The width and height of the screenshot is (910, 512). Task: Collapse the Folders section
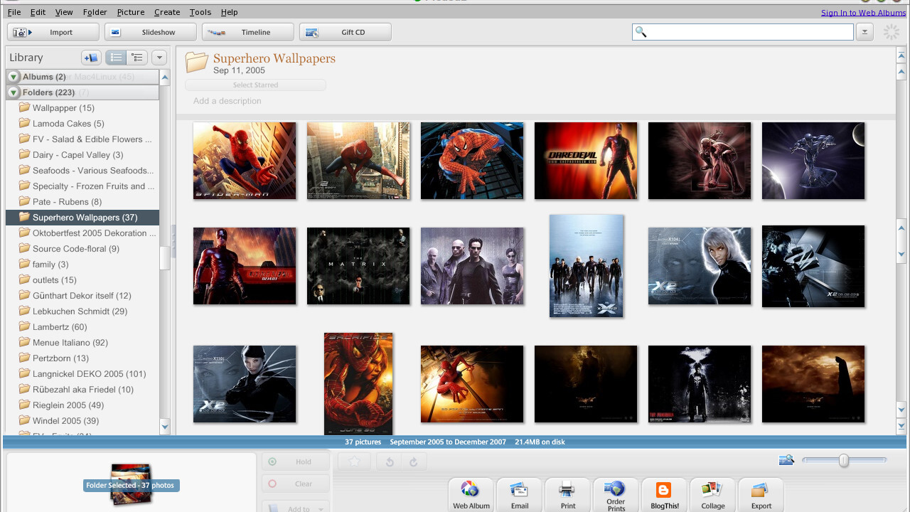click(x=14, y=92)
